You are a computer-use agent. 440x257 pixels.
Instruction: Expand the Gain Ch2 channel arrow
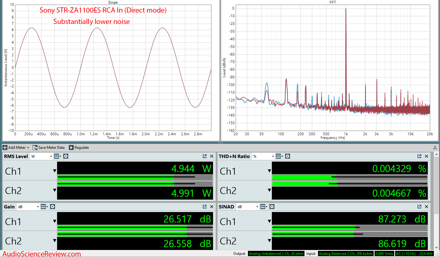click(55, 241)
